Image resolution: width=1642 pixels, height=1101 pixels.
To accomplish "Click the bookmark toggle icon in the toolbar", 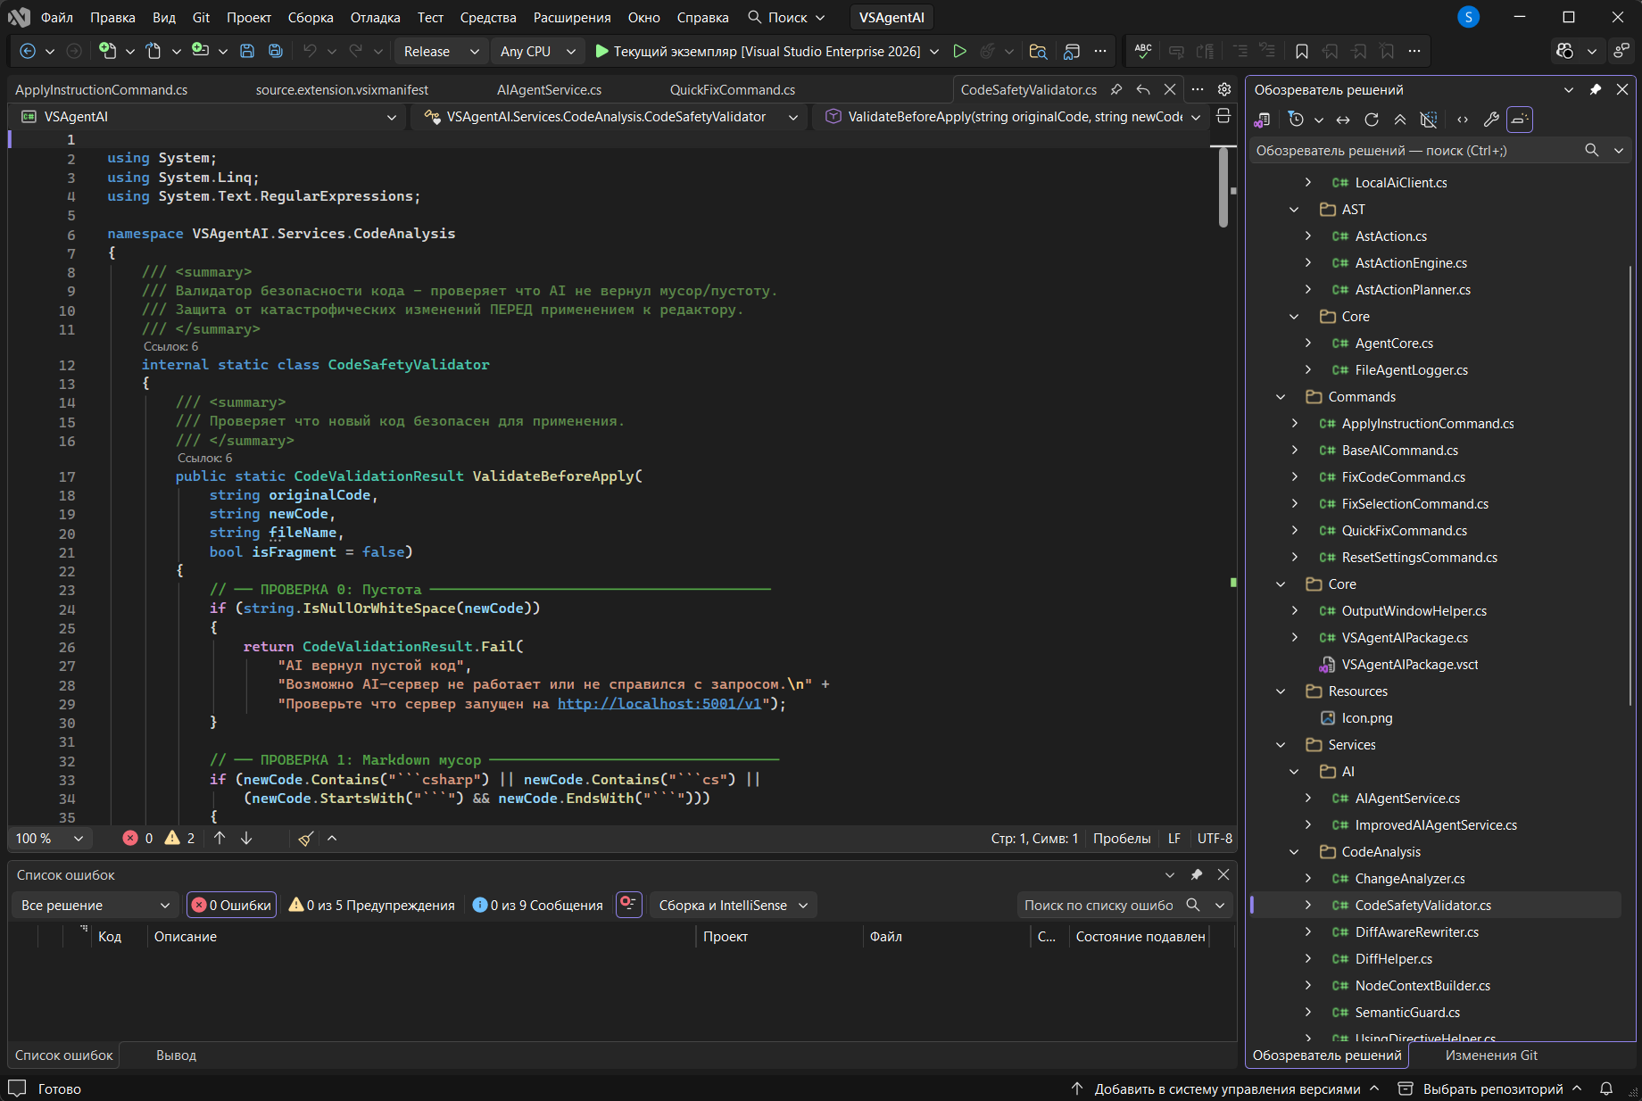I will pyautogui.click(x=1302, y=52).
